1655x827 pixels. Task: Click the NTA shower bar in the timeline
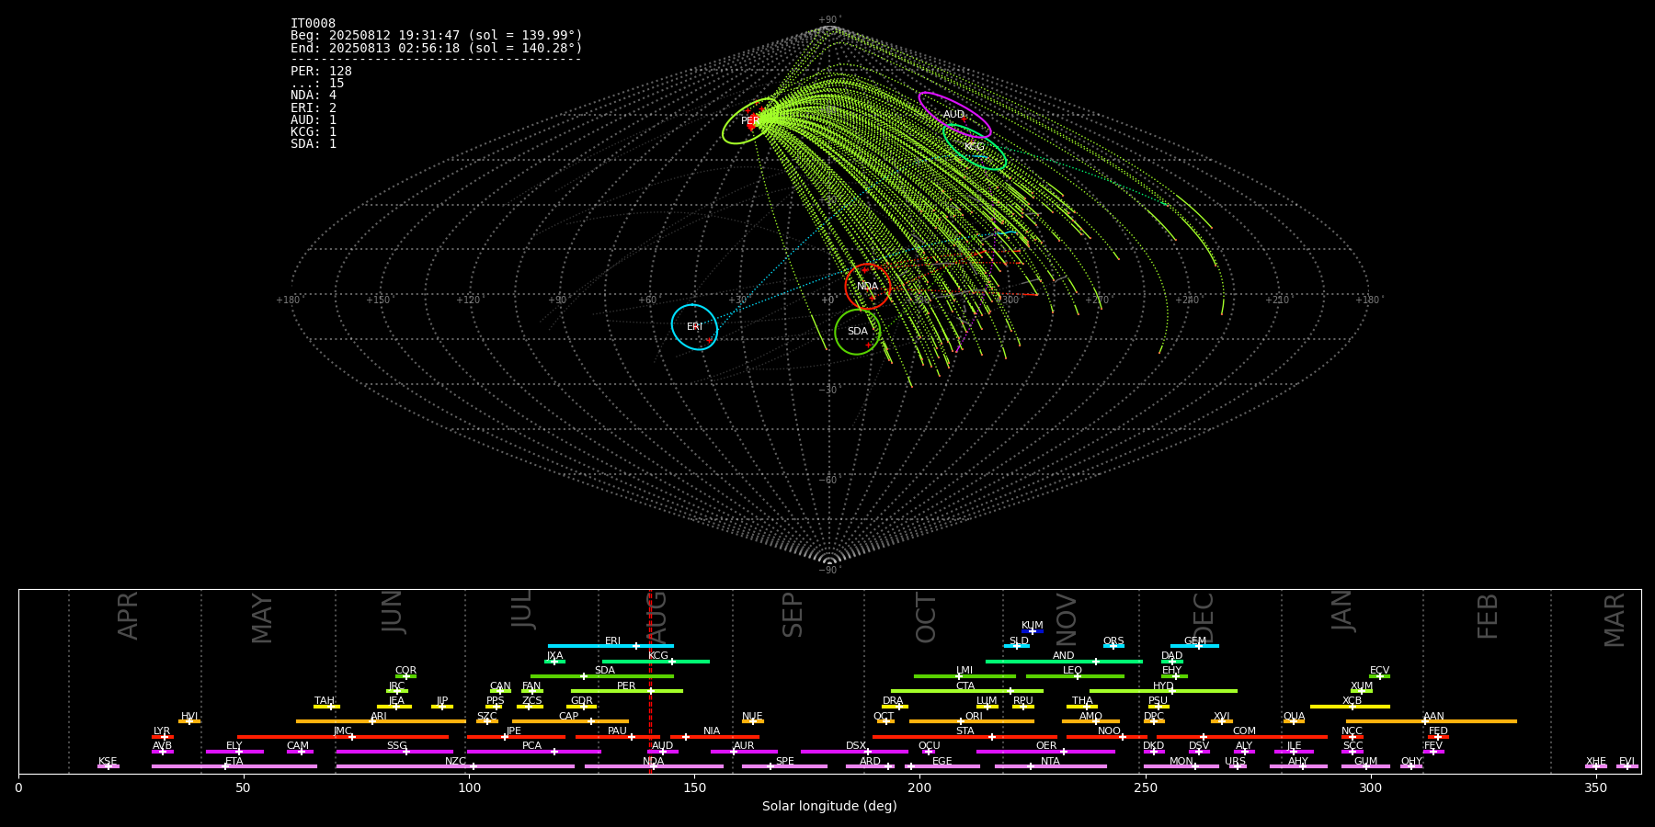coord(1050,766)
